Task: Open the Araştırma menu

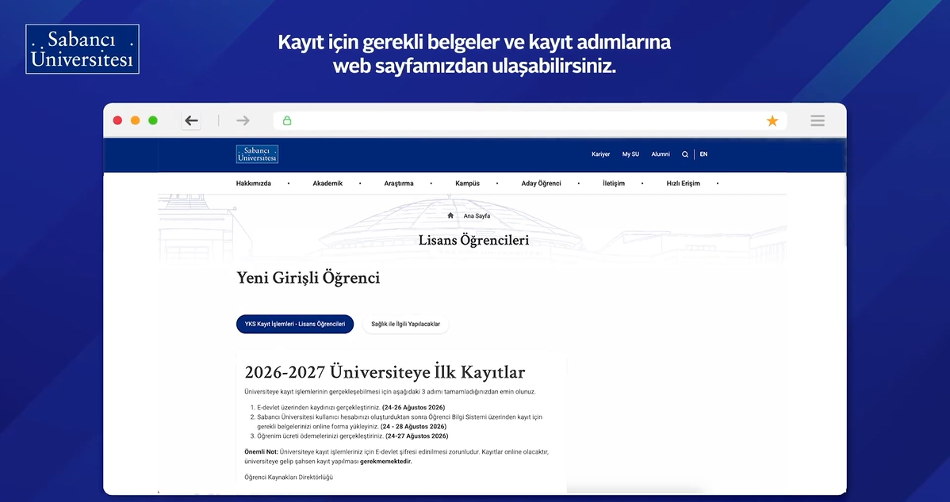Action: click(x=399, y=183)
